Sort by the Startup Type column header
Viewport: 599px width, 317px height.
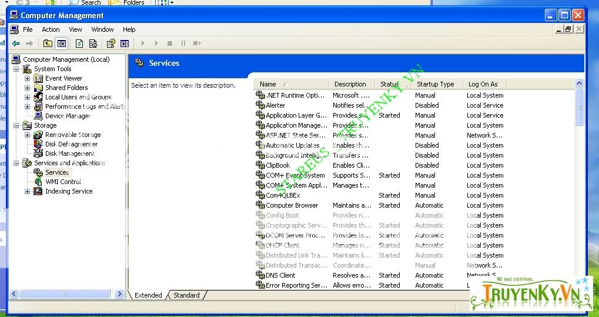[437, 84]
